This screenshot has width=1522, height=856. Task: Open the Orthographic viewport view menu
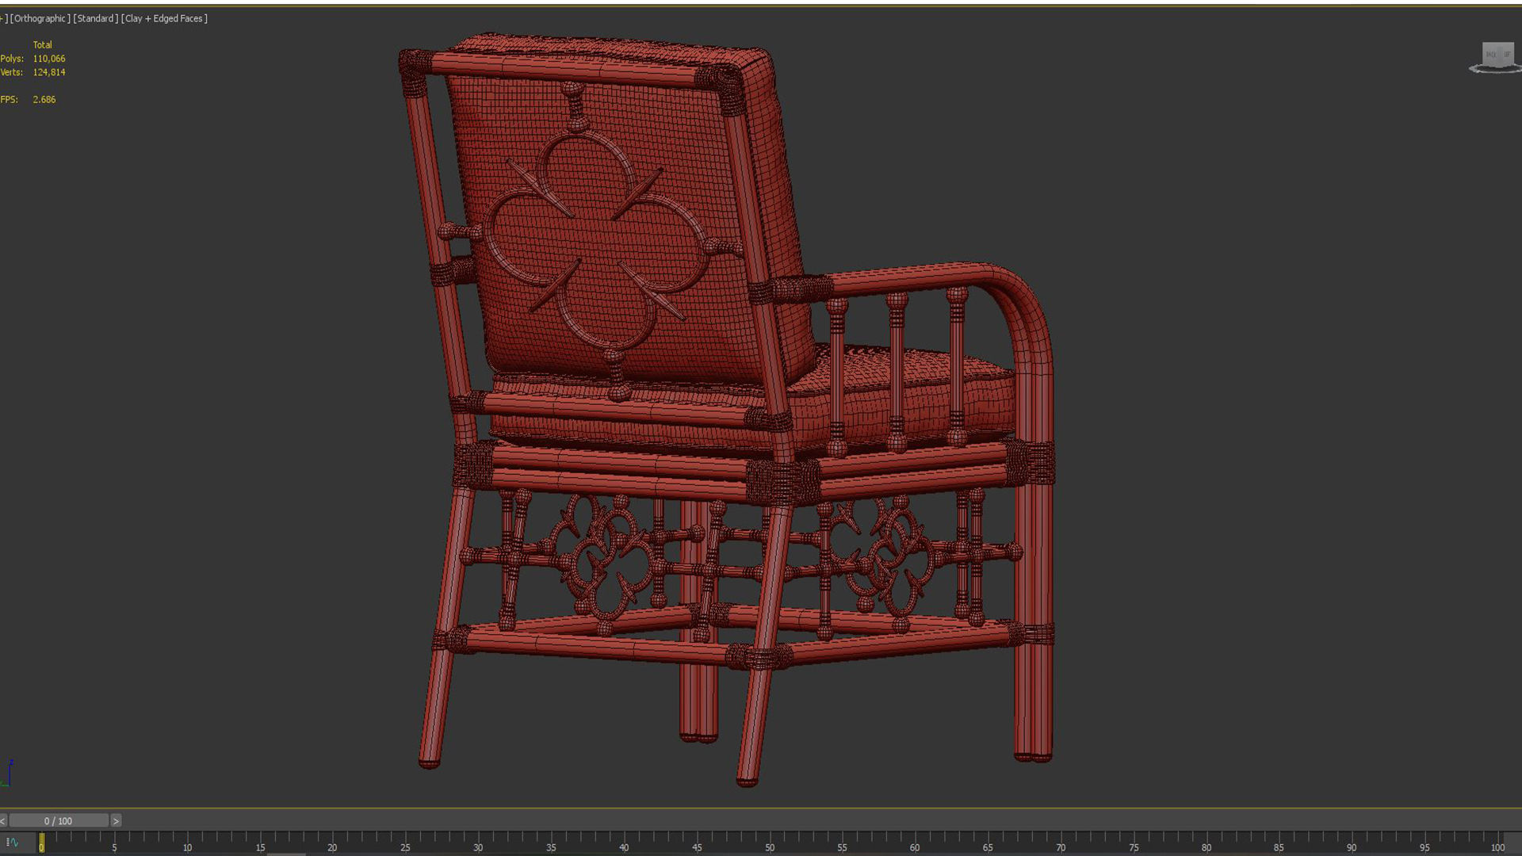pyautogui.click(x=40, y=18)
